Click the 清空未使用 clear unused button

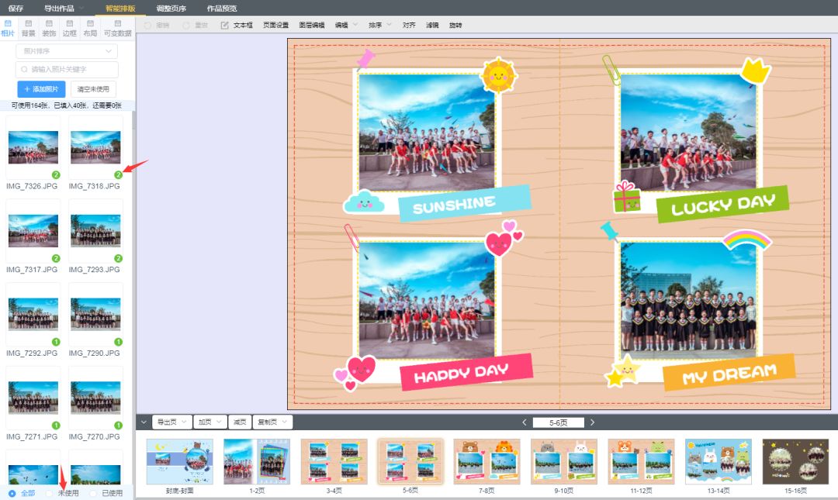point(93,89)
